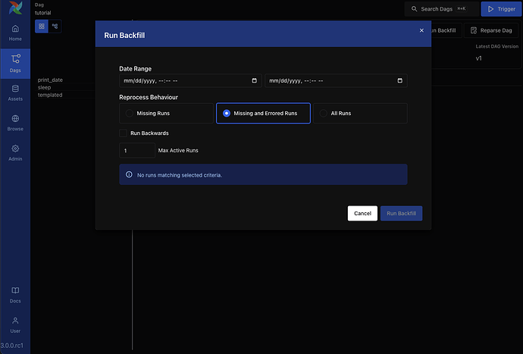Click the Max Active Runs label
The width and height of the screenshot is (523, 354).
[178, 151]
